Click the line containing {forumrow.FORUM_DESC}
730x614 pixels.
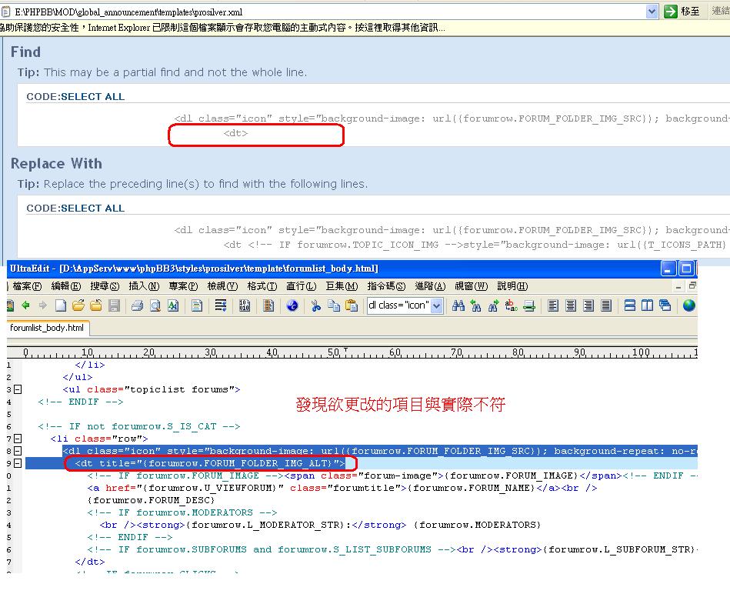151,500
